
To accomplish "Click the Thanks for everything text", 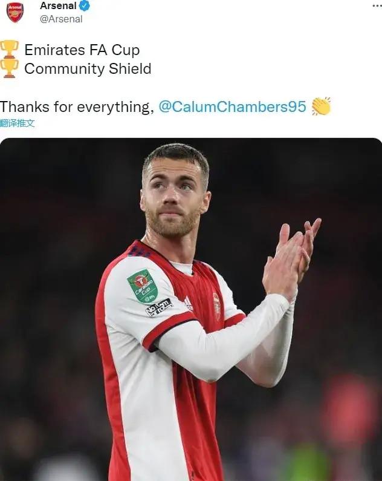I will 77,107.
